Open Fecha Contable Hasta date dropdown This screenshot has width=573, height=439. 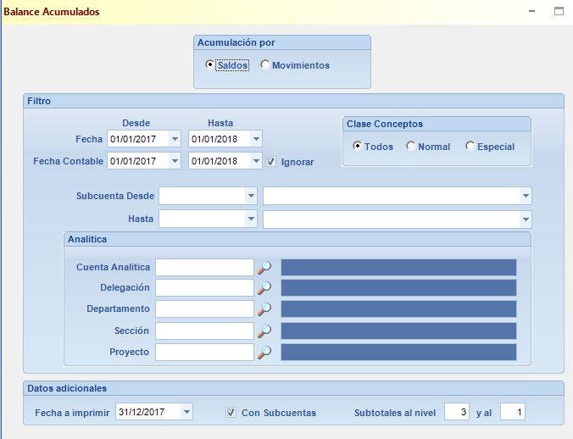(x=256, y=161)
